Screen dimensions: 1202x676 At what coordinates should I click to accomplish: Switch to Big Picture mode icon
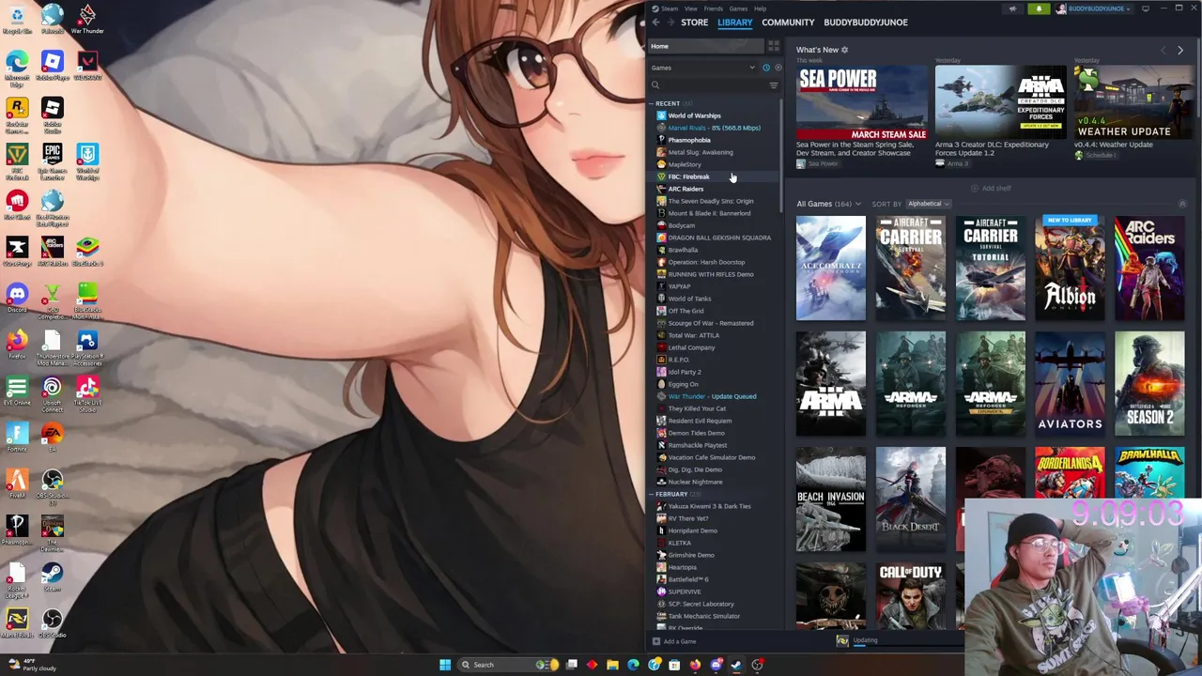pyautogui.click(x=1145, y=8)
